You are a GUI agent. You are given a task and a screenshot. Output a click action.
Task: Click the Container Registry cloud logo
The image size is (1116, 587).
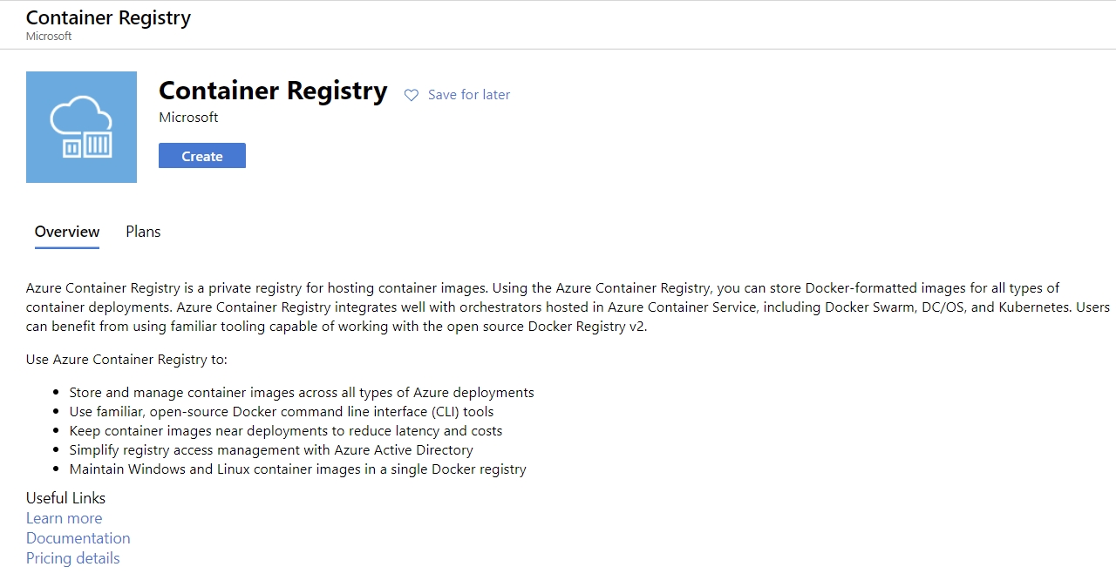(x=81, y=127)
